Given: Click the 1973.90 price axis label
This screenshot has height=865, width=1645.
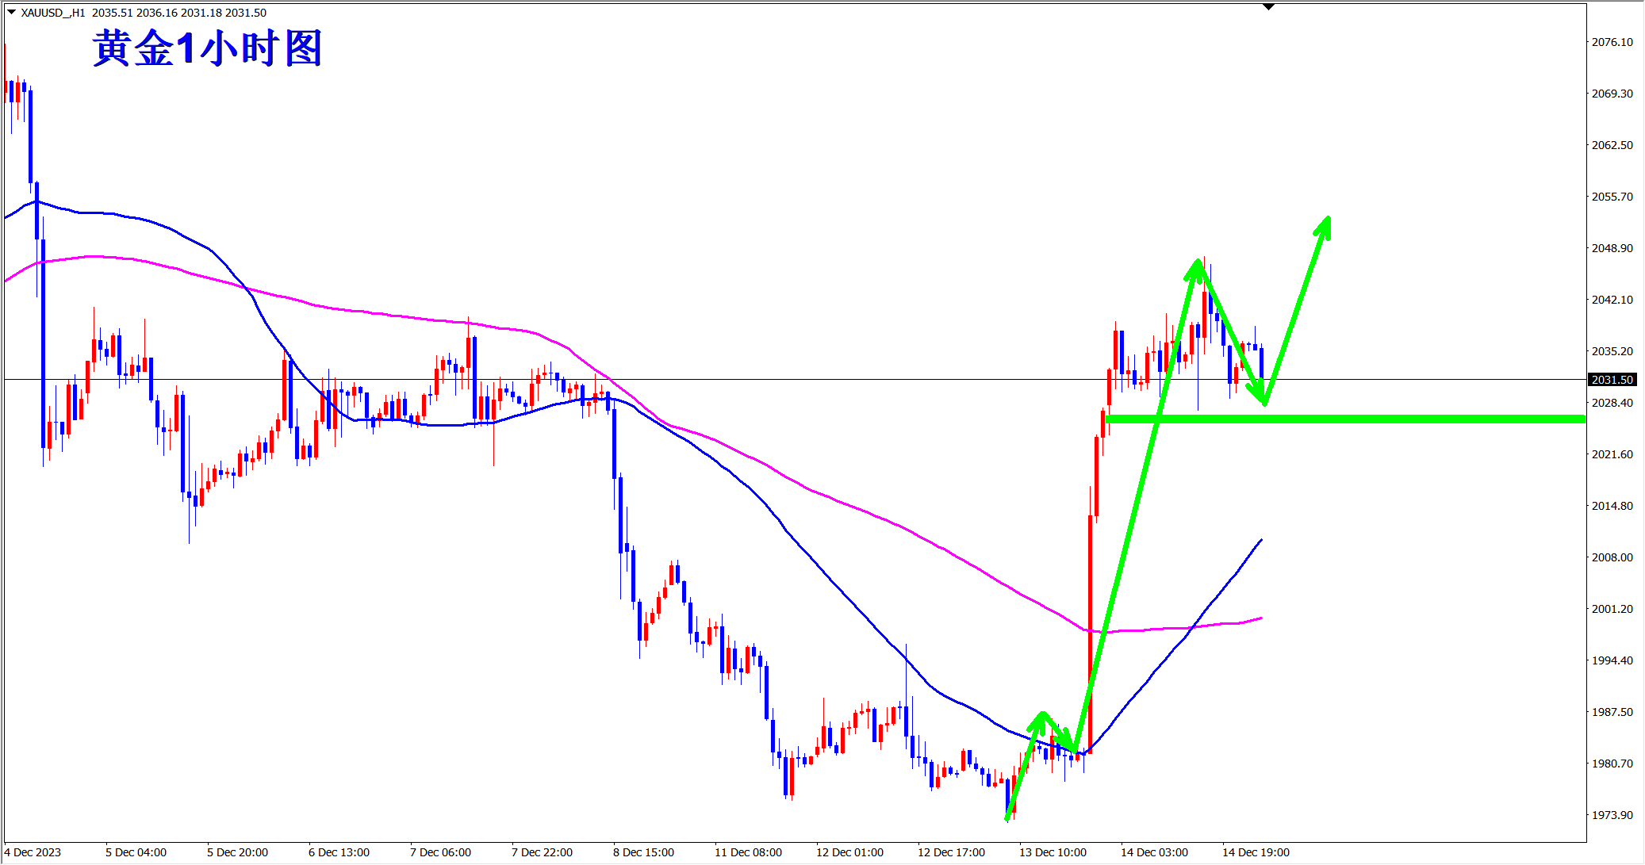Looking at the screenshot, I should click(x=1612, y=815).
